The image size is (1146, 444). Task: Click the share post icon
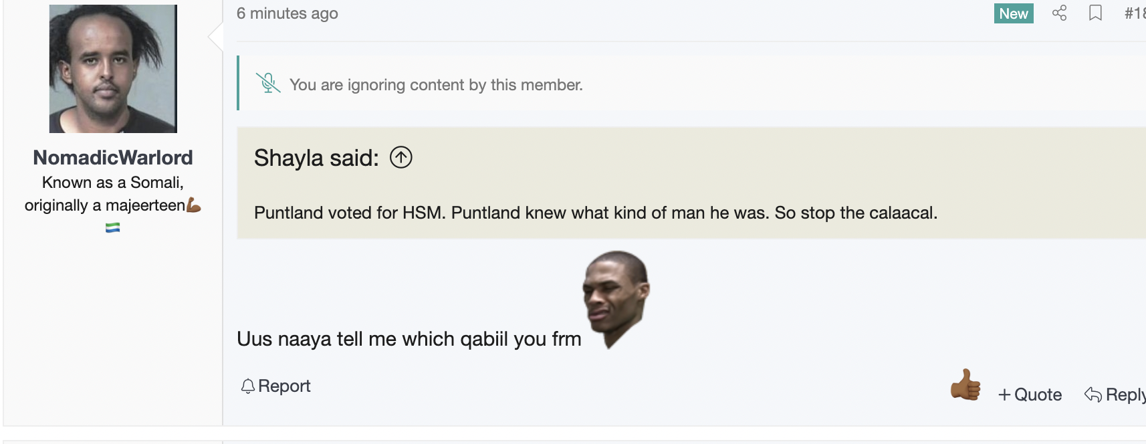(1059, 13)
